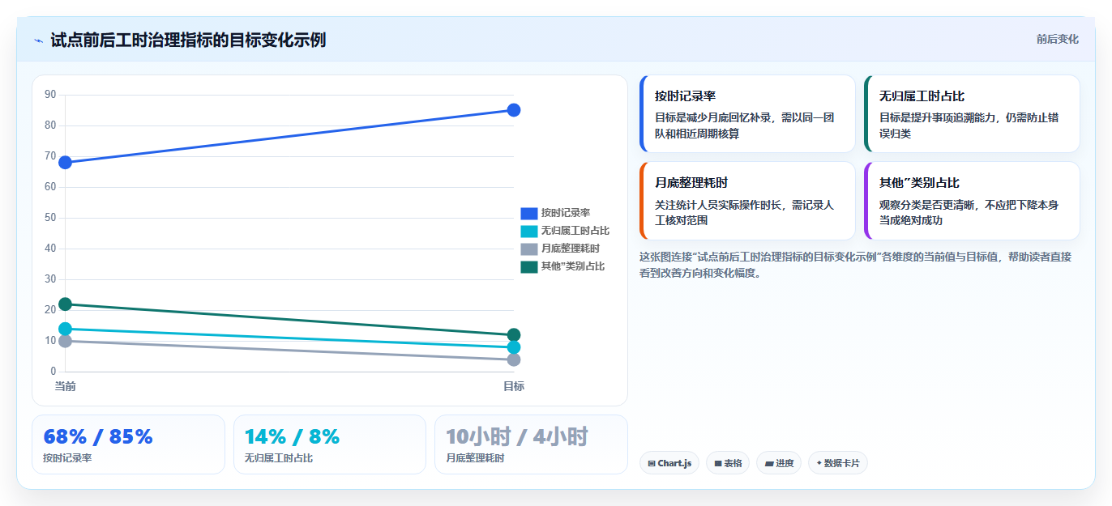Click the 表格 tag chip
The height and width of the screenshot is (506, 1112).
tap(728, 463)
